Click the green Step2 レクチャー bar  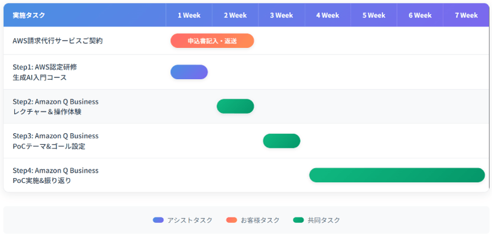pyautogui.click(x=236, y=106)
